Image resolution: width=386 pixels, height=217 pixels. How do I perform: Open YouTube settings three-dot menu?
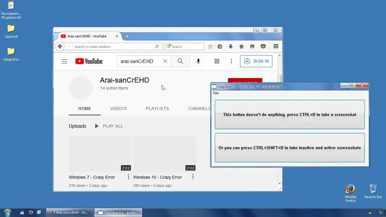coord(231,61)
